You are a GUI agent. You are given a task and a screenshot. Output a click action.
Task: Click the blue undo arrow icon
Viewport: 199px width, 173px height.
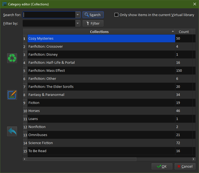point(12,131)
